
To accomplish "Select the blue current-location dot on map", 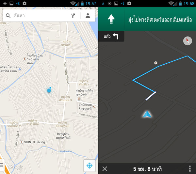I will coord(49,90).
